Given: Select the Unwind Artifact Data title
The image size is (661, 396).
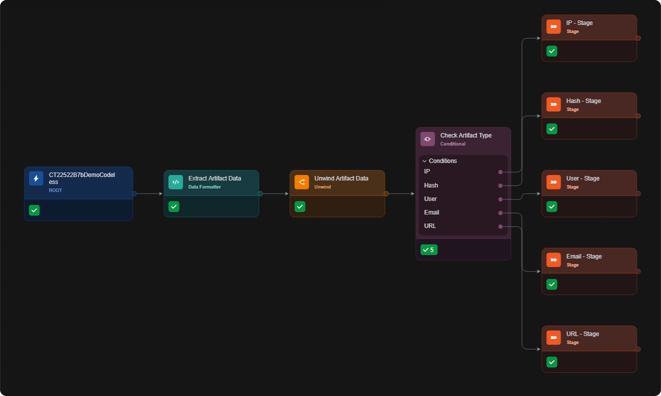Looking at the screenshot, I should (341, 178).
